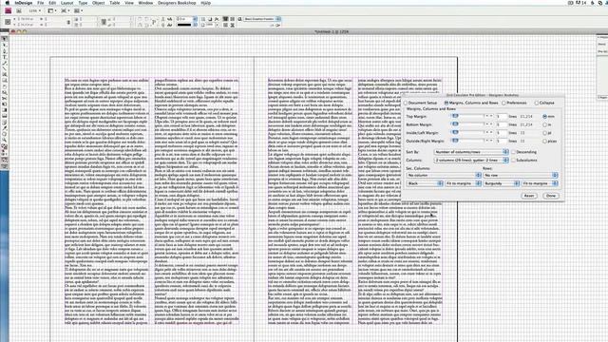608x342 pixels.
Task: Click the reference point locator icon
Action: tap(8, 22)
